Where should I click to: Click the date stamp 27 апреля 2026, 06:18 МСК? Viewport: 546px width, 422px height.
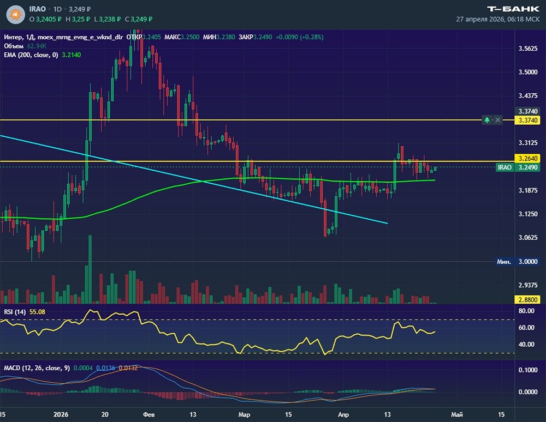point(497,19)
